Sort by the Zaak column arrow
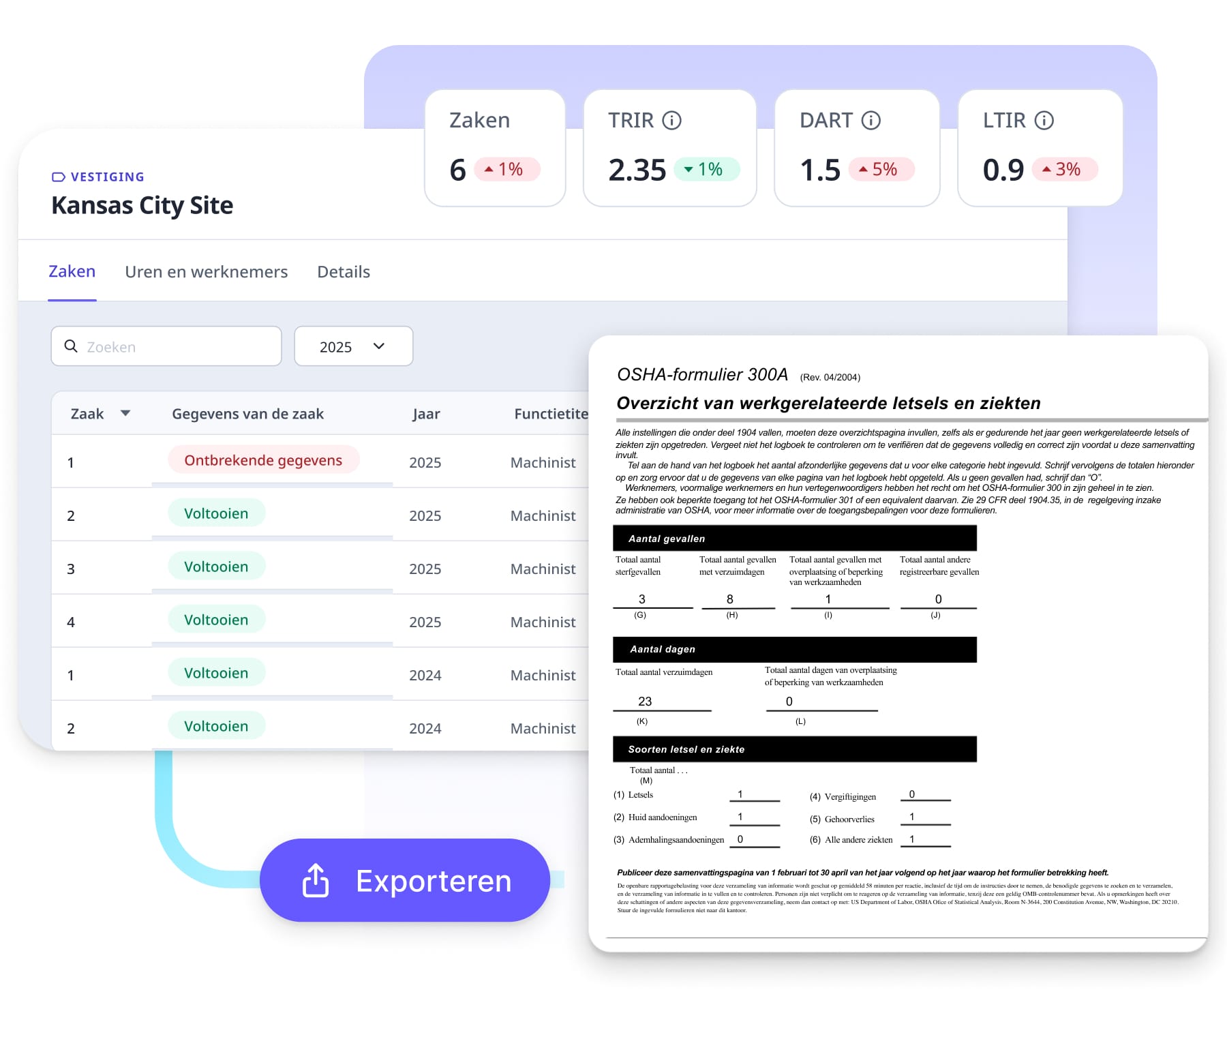The width and height of the screenshot is (1227, 1039). (x=125, y=413)
